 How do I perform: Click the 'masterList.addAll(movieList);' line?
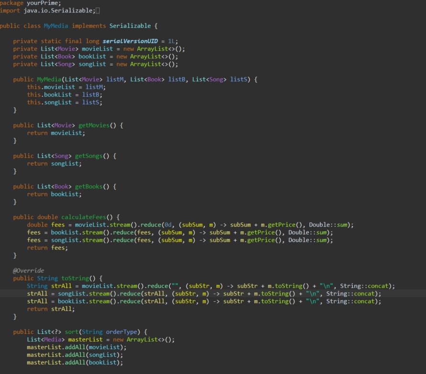coord(76,347)
